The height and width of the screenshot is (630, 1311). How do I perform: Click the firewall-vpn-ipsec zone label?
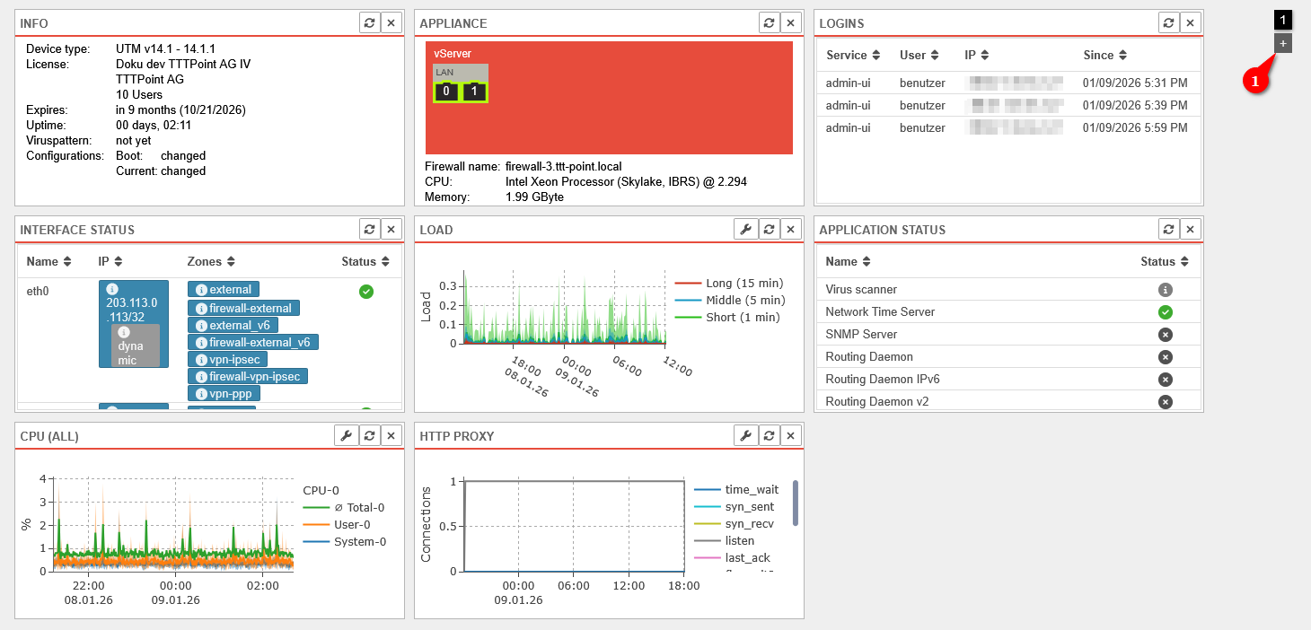click(x=248, y=377)
